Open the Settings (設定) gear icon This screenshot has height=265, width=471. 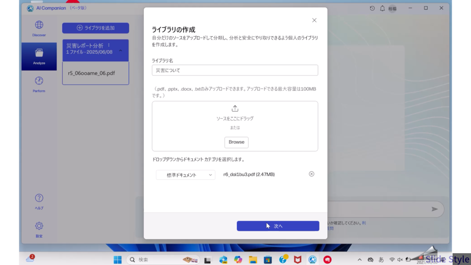point(39,226)
